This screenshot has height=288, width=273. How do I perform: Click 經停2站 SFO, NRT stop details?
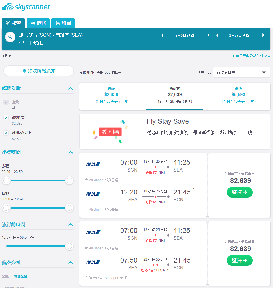(155, 270)
